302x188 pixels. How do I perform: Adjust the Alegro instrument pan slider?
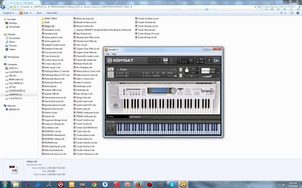pyautogui.click(x=192, y=76)
